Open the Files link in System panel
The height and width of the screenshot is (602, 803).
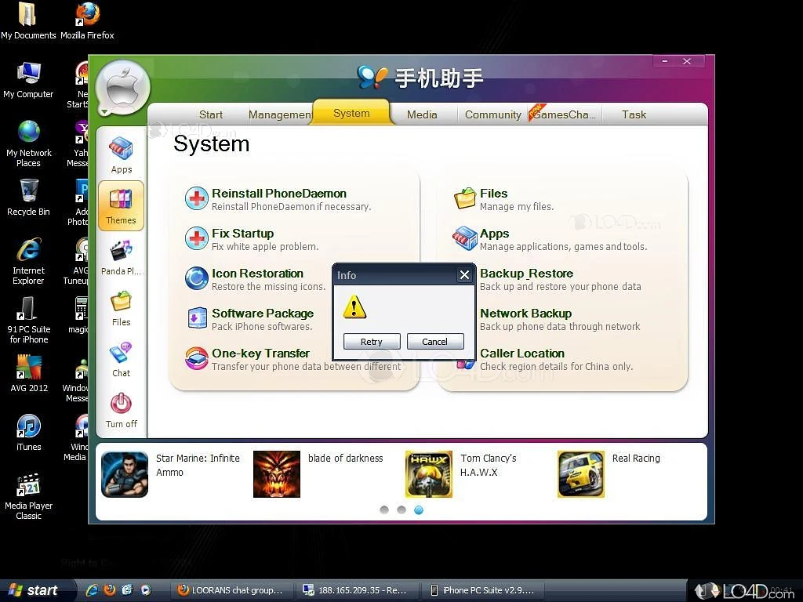pos(494,194)
